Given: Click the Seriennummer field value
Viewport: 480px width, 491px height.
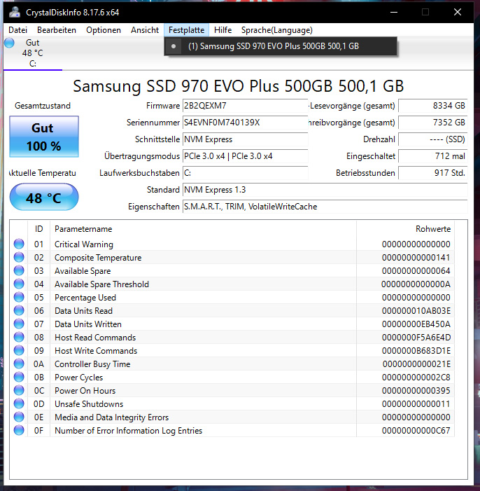Looking at the screenshot, I should point(246,123).
